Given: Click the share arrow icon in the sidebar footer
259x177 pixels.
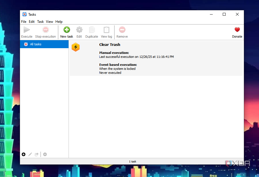Looking at the screenshot, I should (37, 154).
